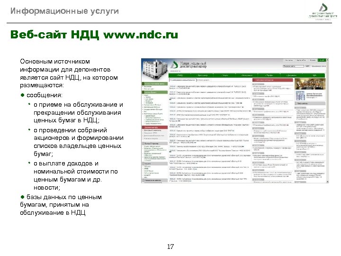Click the site search input field
Viewport: 341px width, 256px height.
coord(293,66)
